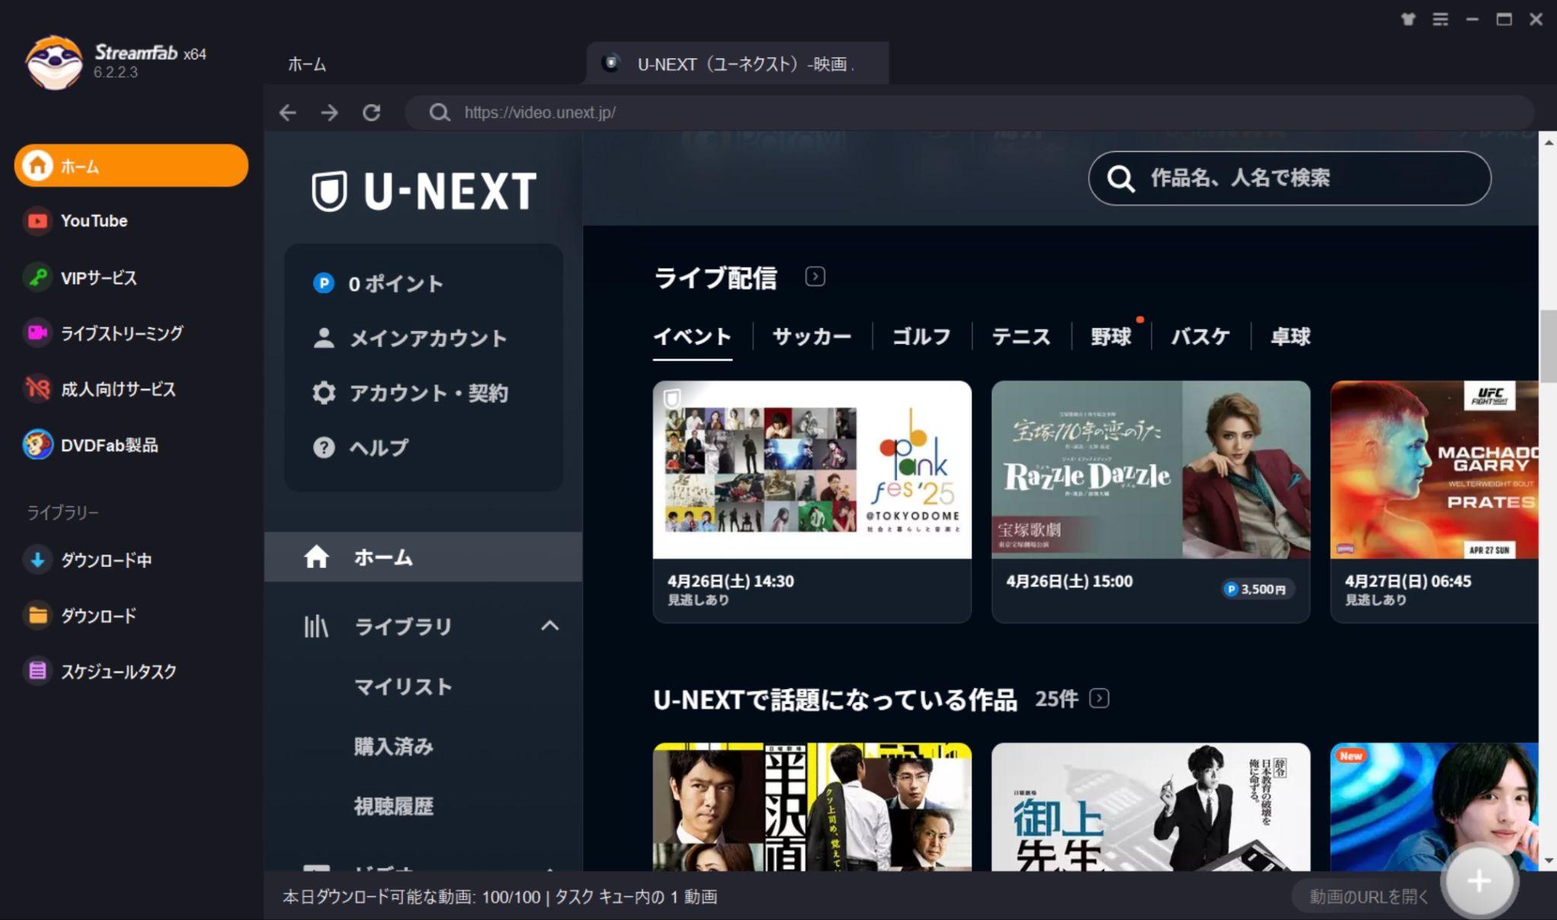Select the イベント tab
1557x920 pixels.
point(693,337)
